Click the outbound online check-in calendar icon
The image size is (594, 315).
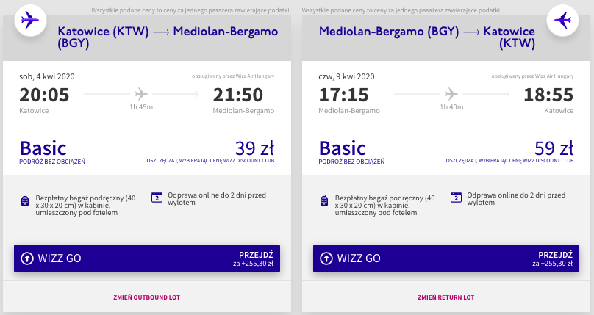pos(157,197)
